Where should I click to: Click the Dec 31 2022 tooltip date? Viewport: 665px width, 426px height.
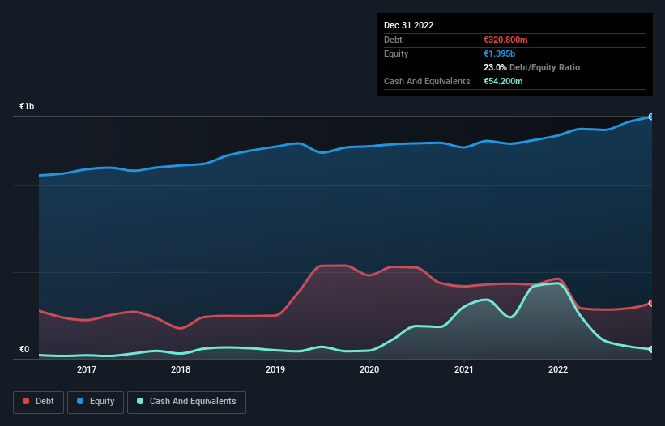[x=408, y=25]
